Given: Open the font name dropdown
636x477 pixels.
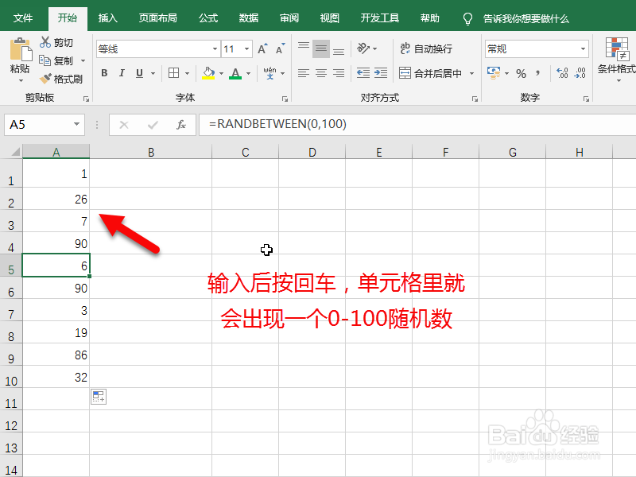Looking at the screenshot, I should 215,48.
